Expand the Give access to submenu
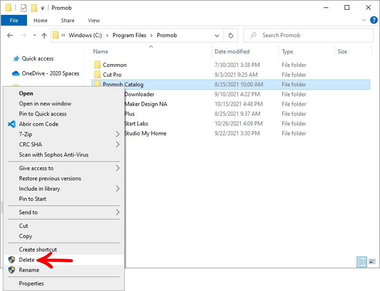The width and height of the screenshot is (380, 291). (x=64, y=168)
